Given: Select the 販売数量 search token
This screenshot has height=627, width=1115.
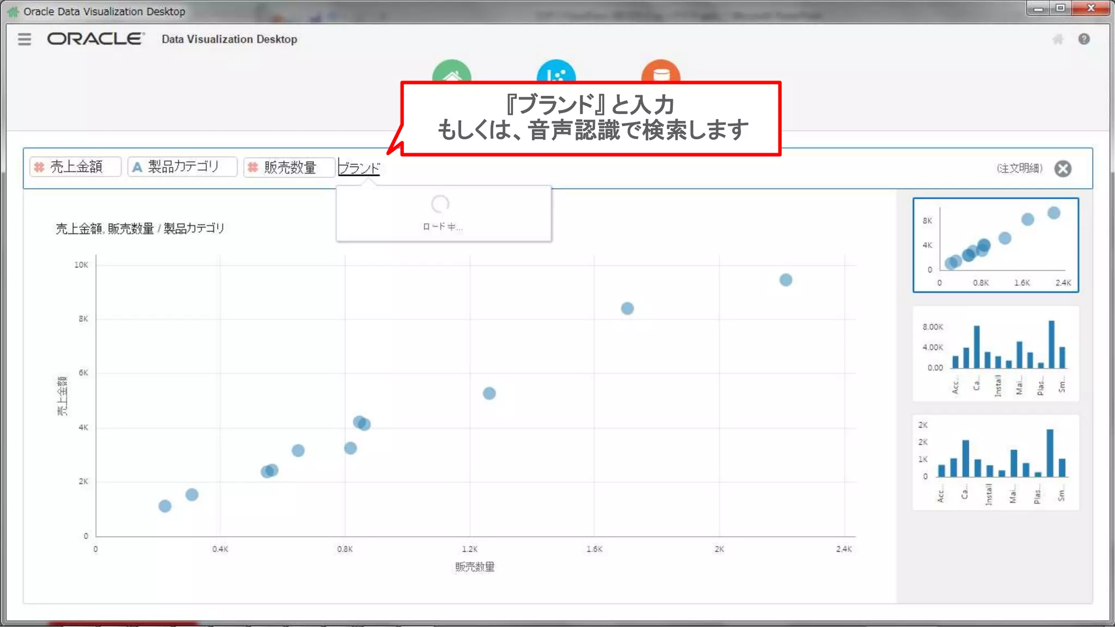Looking at the screenshot, I should (x=289, y=167).
